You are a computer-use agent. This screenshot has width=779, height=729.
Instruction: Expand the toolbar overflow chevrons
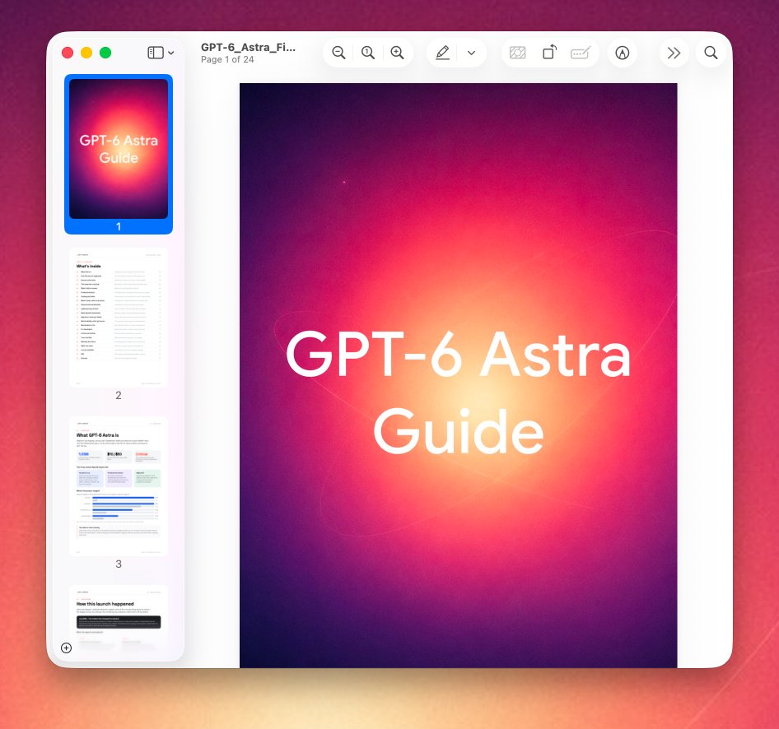[x=674, y=53]
